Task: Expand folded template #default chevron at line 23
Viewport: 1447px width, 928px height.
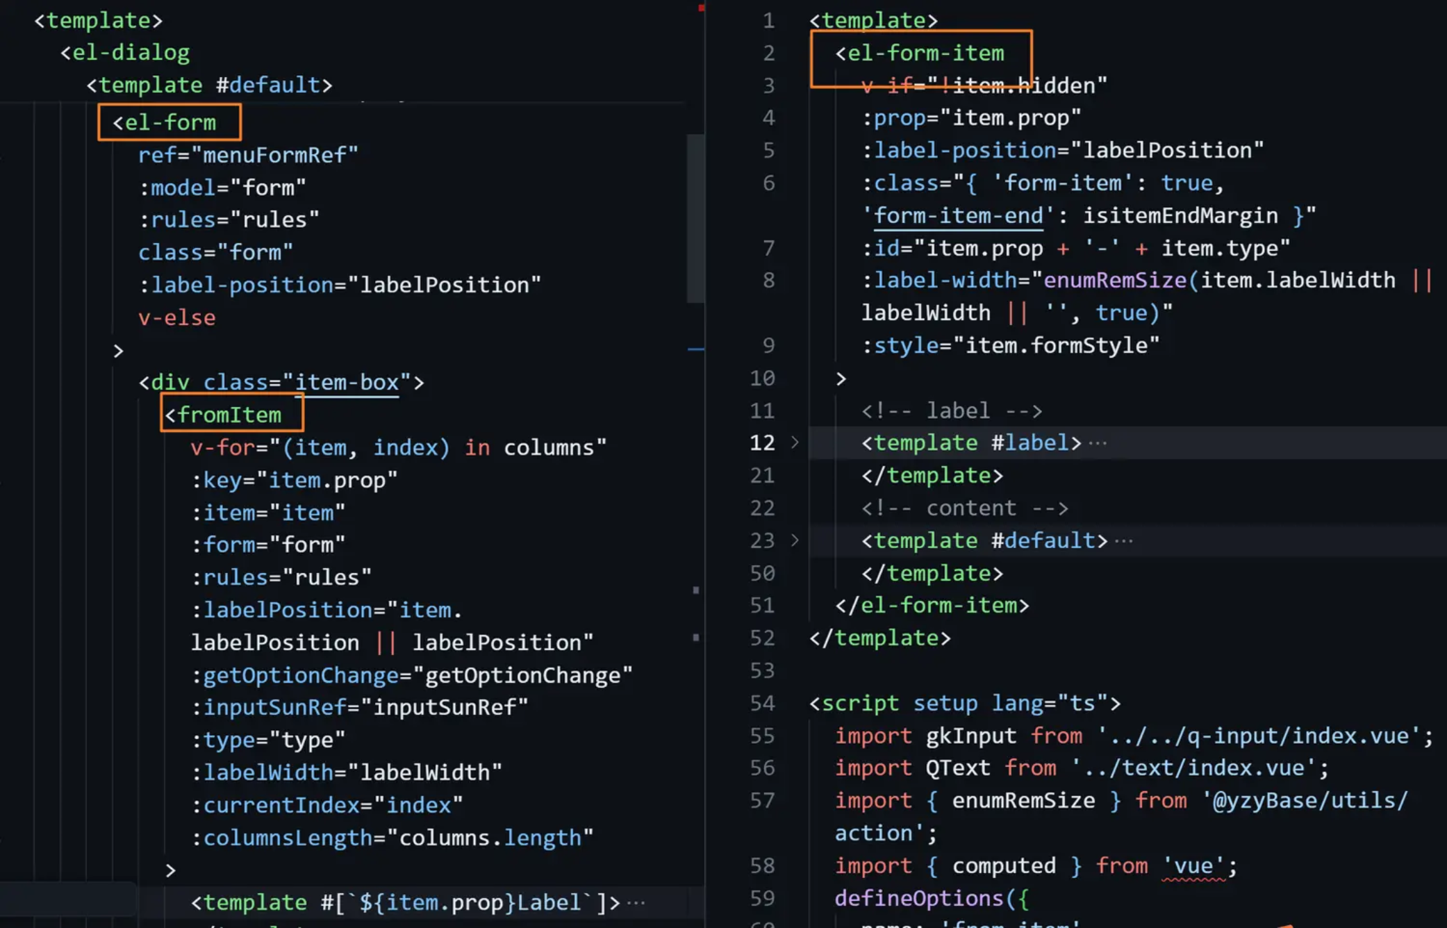Action: click(x=795, y=540)
